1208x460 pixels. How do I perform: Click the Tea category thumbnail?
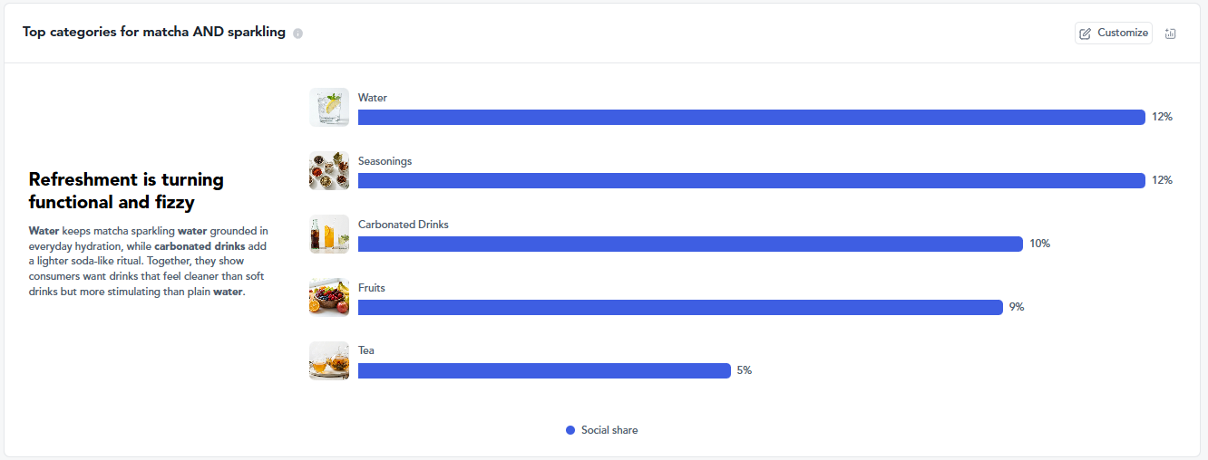329,360
